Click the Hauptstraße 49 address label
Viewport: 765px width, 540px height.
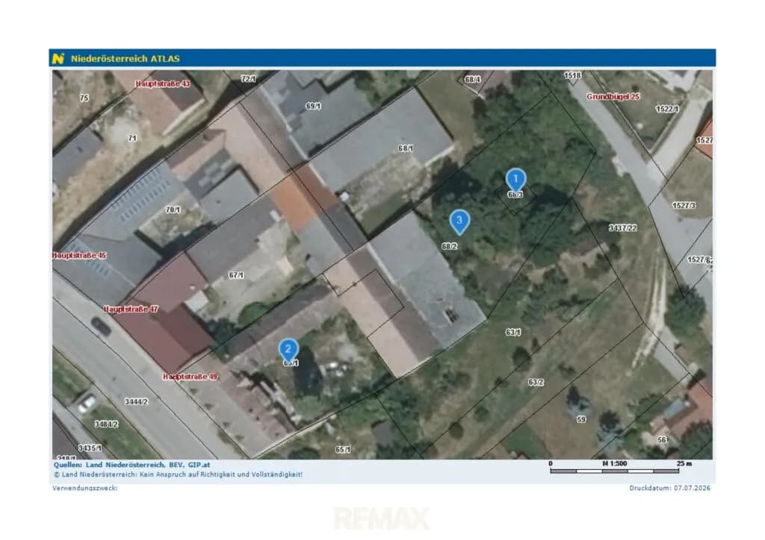pos(191,377)
